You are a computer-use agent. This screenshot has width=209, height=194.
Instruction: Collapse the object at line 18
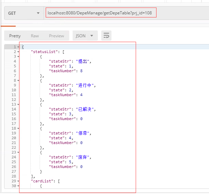coord(18,128)
